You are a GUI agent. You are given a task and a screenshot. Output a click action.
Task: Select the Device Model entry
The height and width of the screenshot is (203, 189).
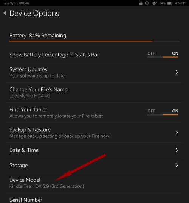pyautogui.click(x=94, y=183)
